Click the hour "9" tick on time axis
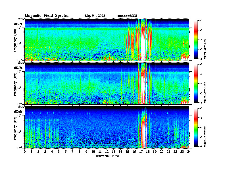Screen dimensions: 225x174 86,152
